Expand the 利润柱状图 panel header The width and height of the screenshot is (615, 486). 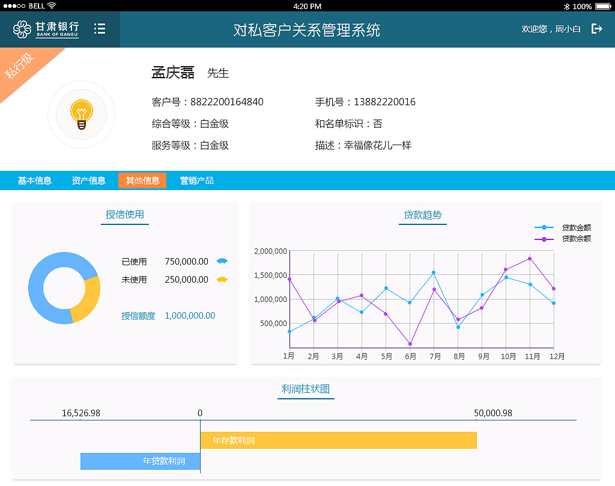(x=306, y=387)
